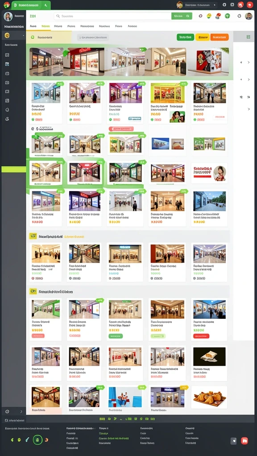
Task: Open the user avatar at the header's right end
Action: (249, 16)
